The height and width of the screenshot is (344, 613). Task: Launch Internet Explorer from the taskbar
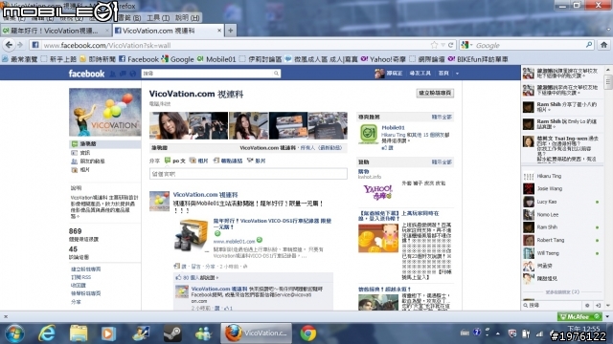click(x=47, y=333)
